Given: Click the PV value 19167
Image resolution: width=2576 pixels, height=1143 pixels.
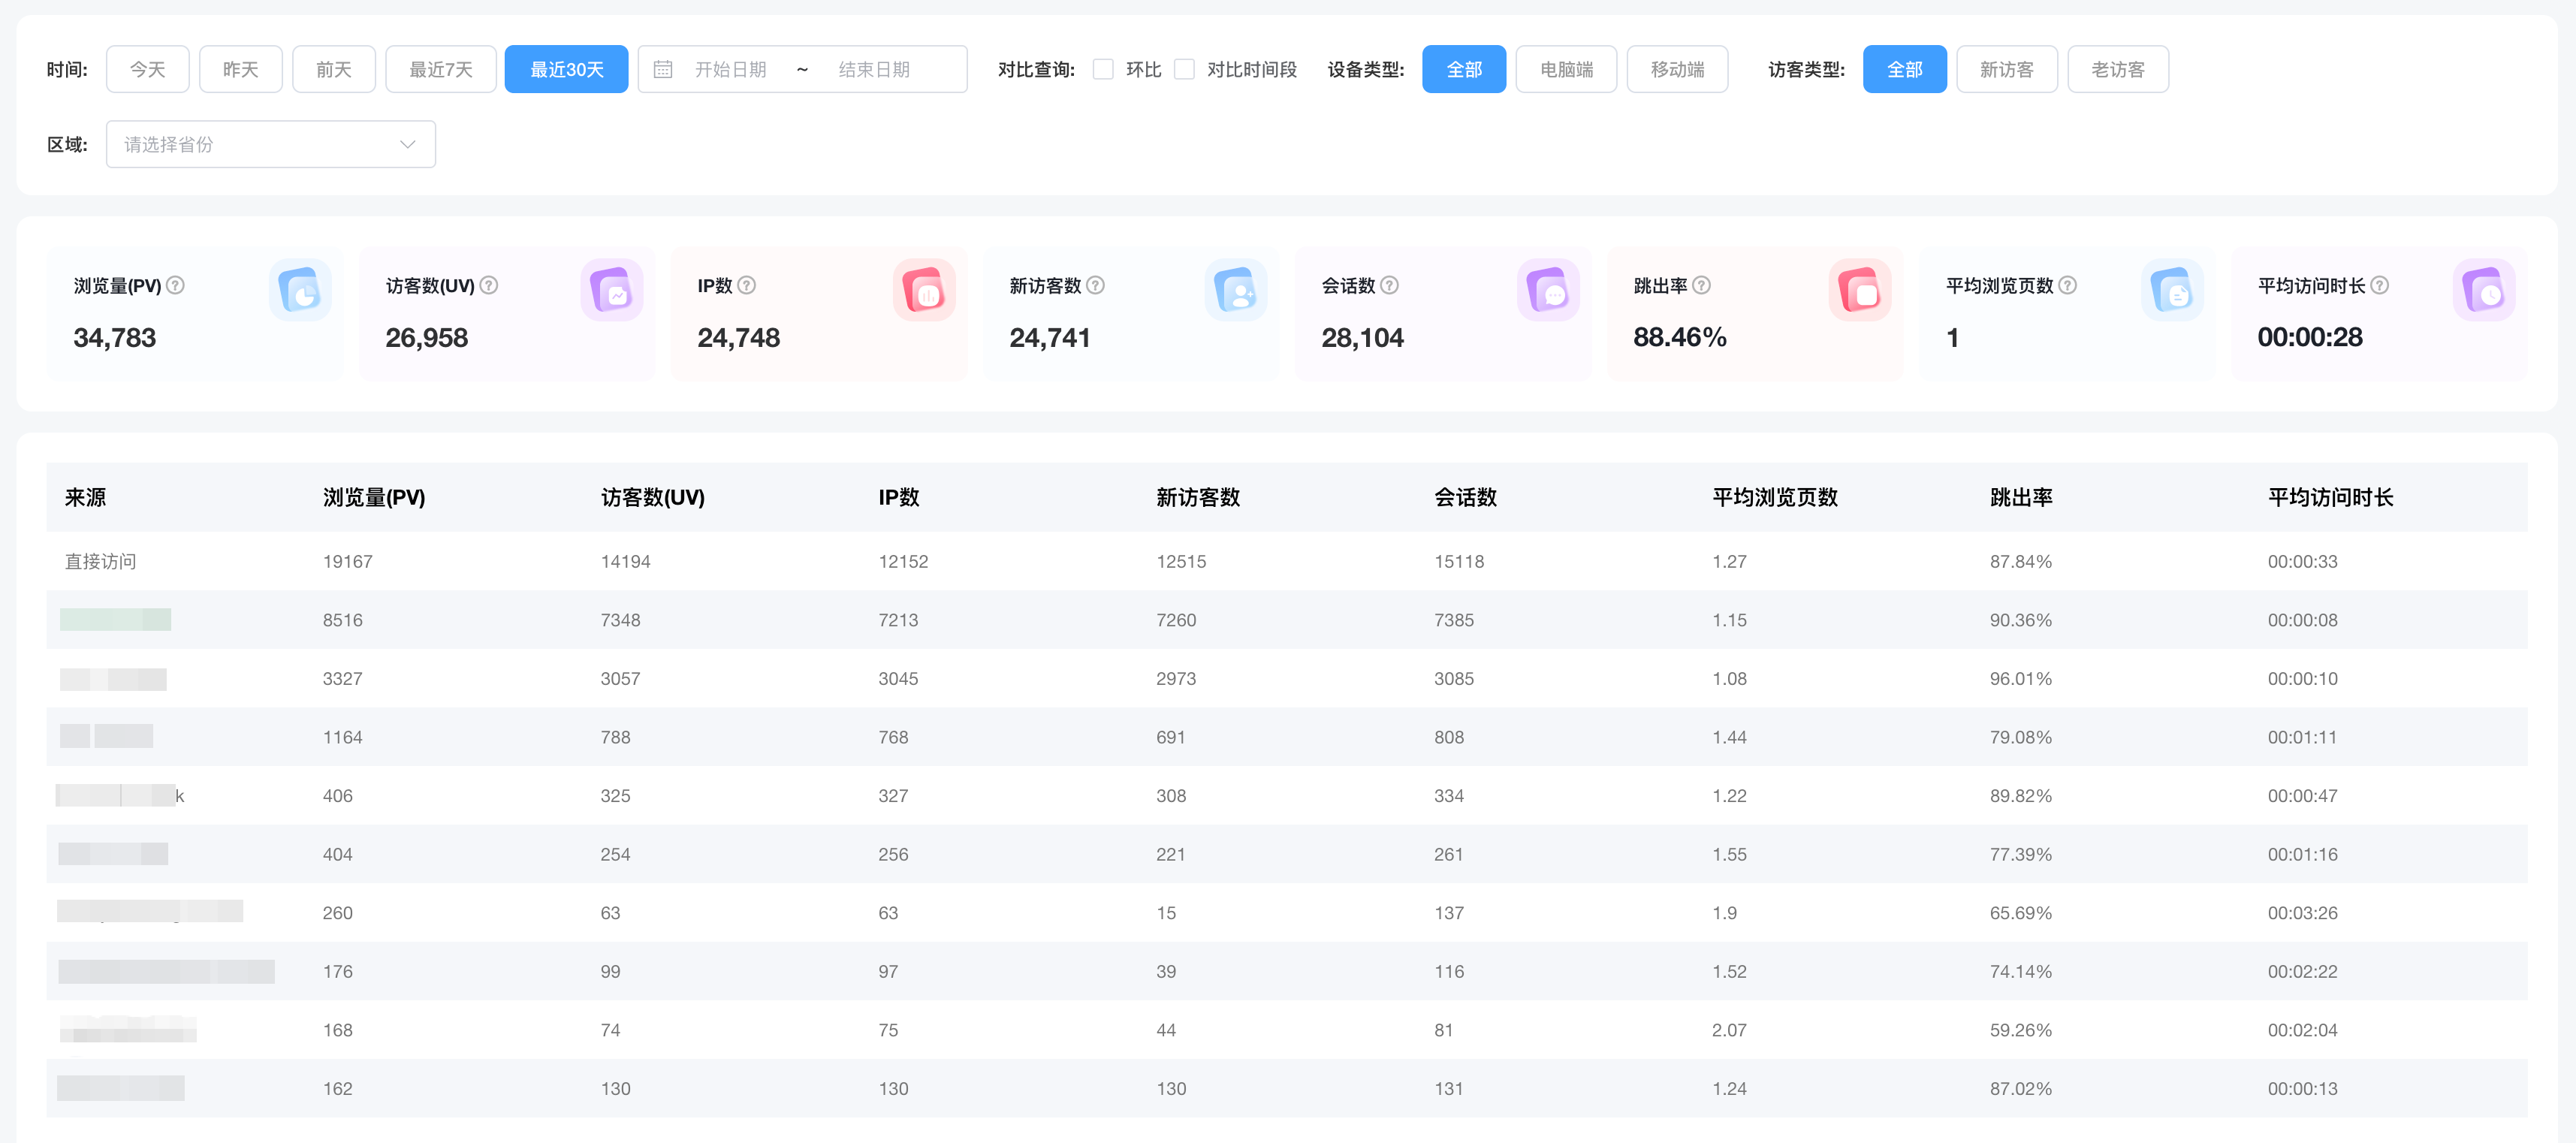Looking at the screenshot, I should 348,561.
